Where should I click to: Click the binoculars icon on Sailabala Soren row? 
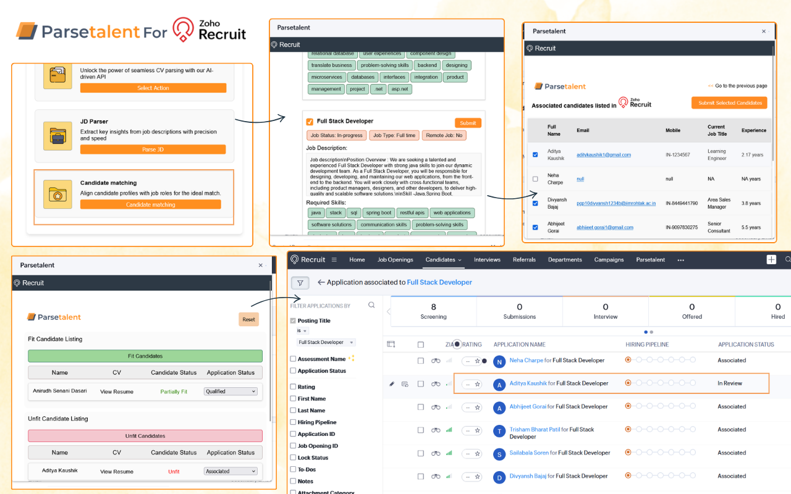436,453
